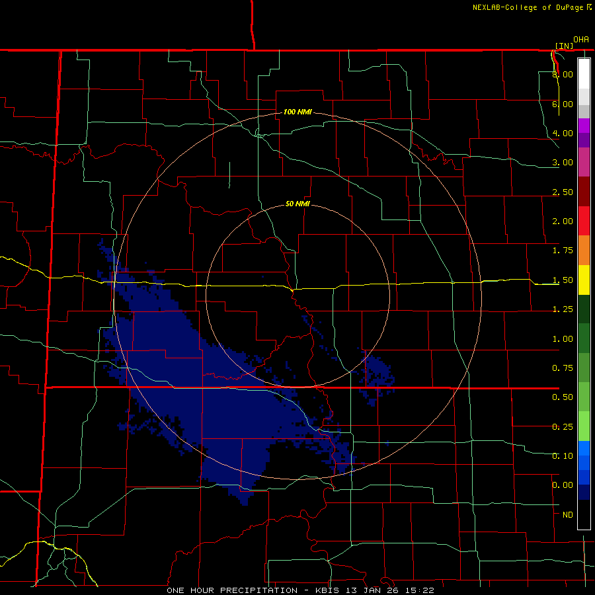
Task: Click the [IN] units label
Action: point(564,46)
